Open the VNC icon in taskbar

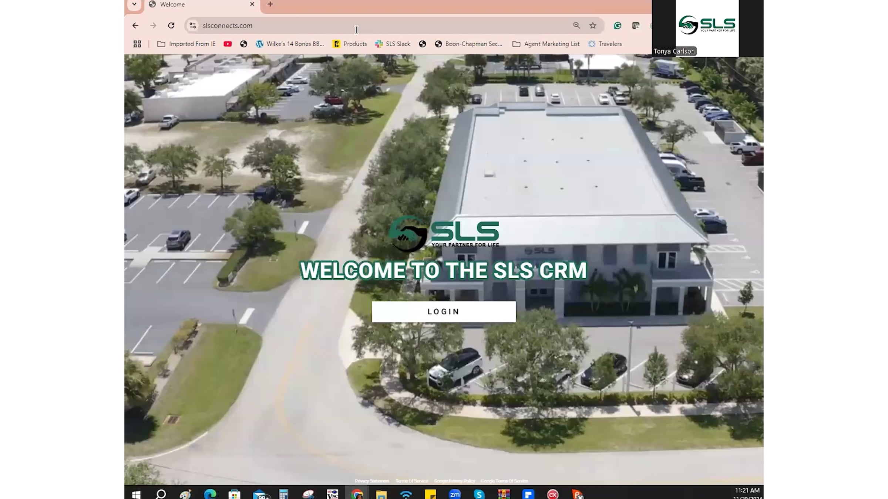[332, 494]
